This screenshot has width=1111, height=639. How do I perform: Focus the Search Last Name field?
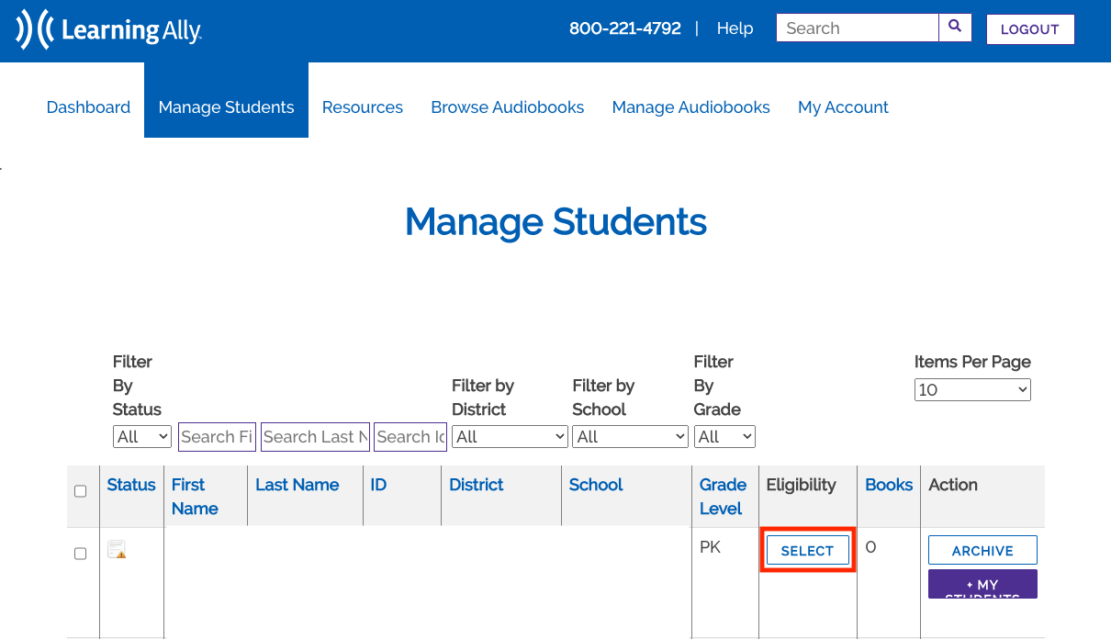pos(315,437)
